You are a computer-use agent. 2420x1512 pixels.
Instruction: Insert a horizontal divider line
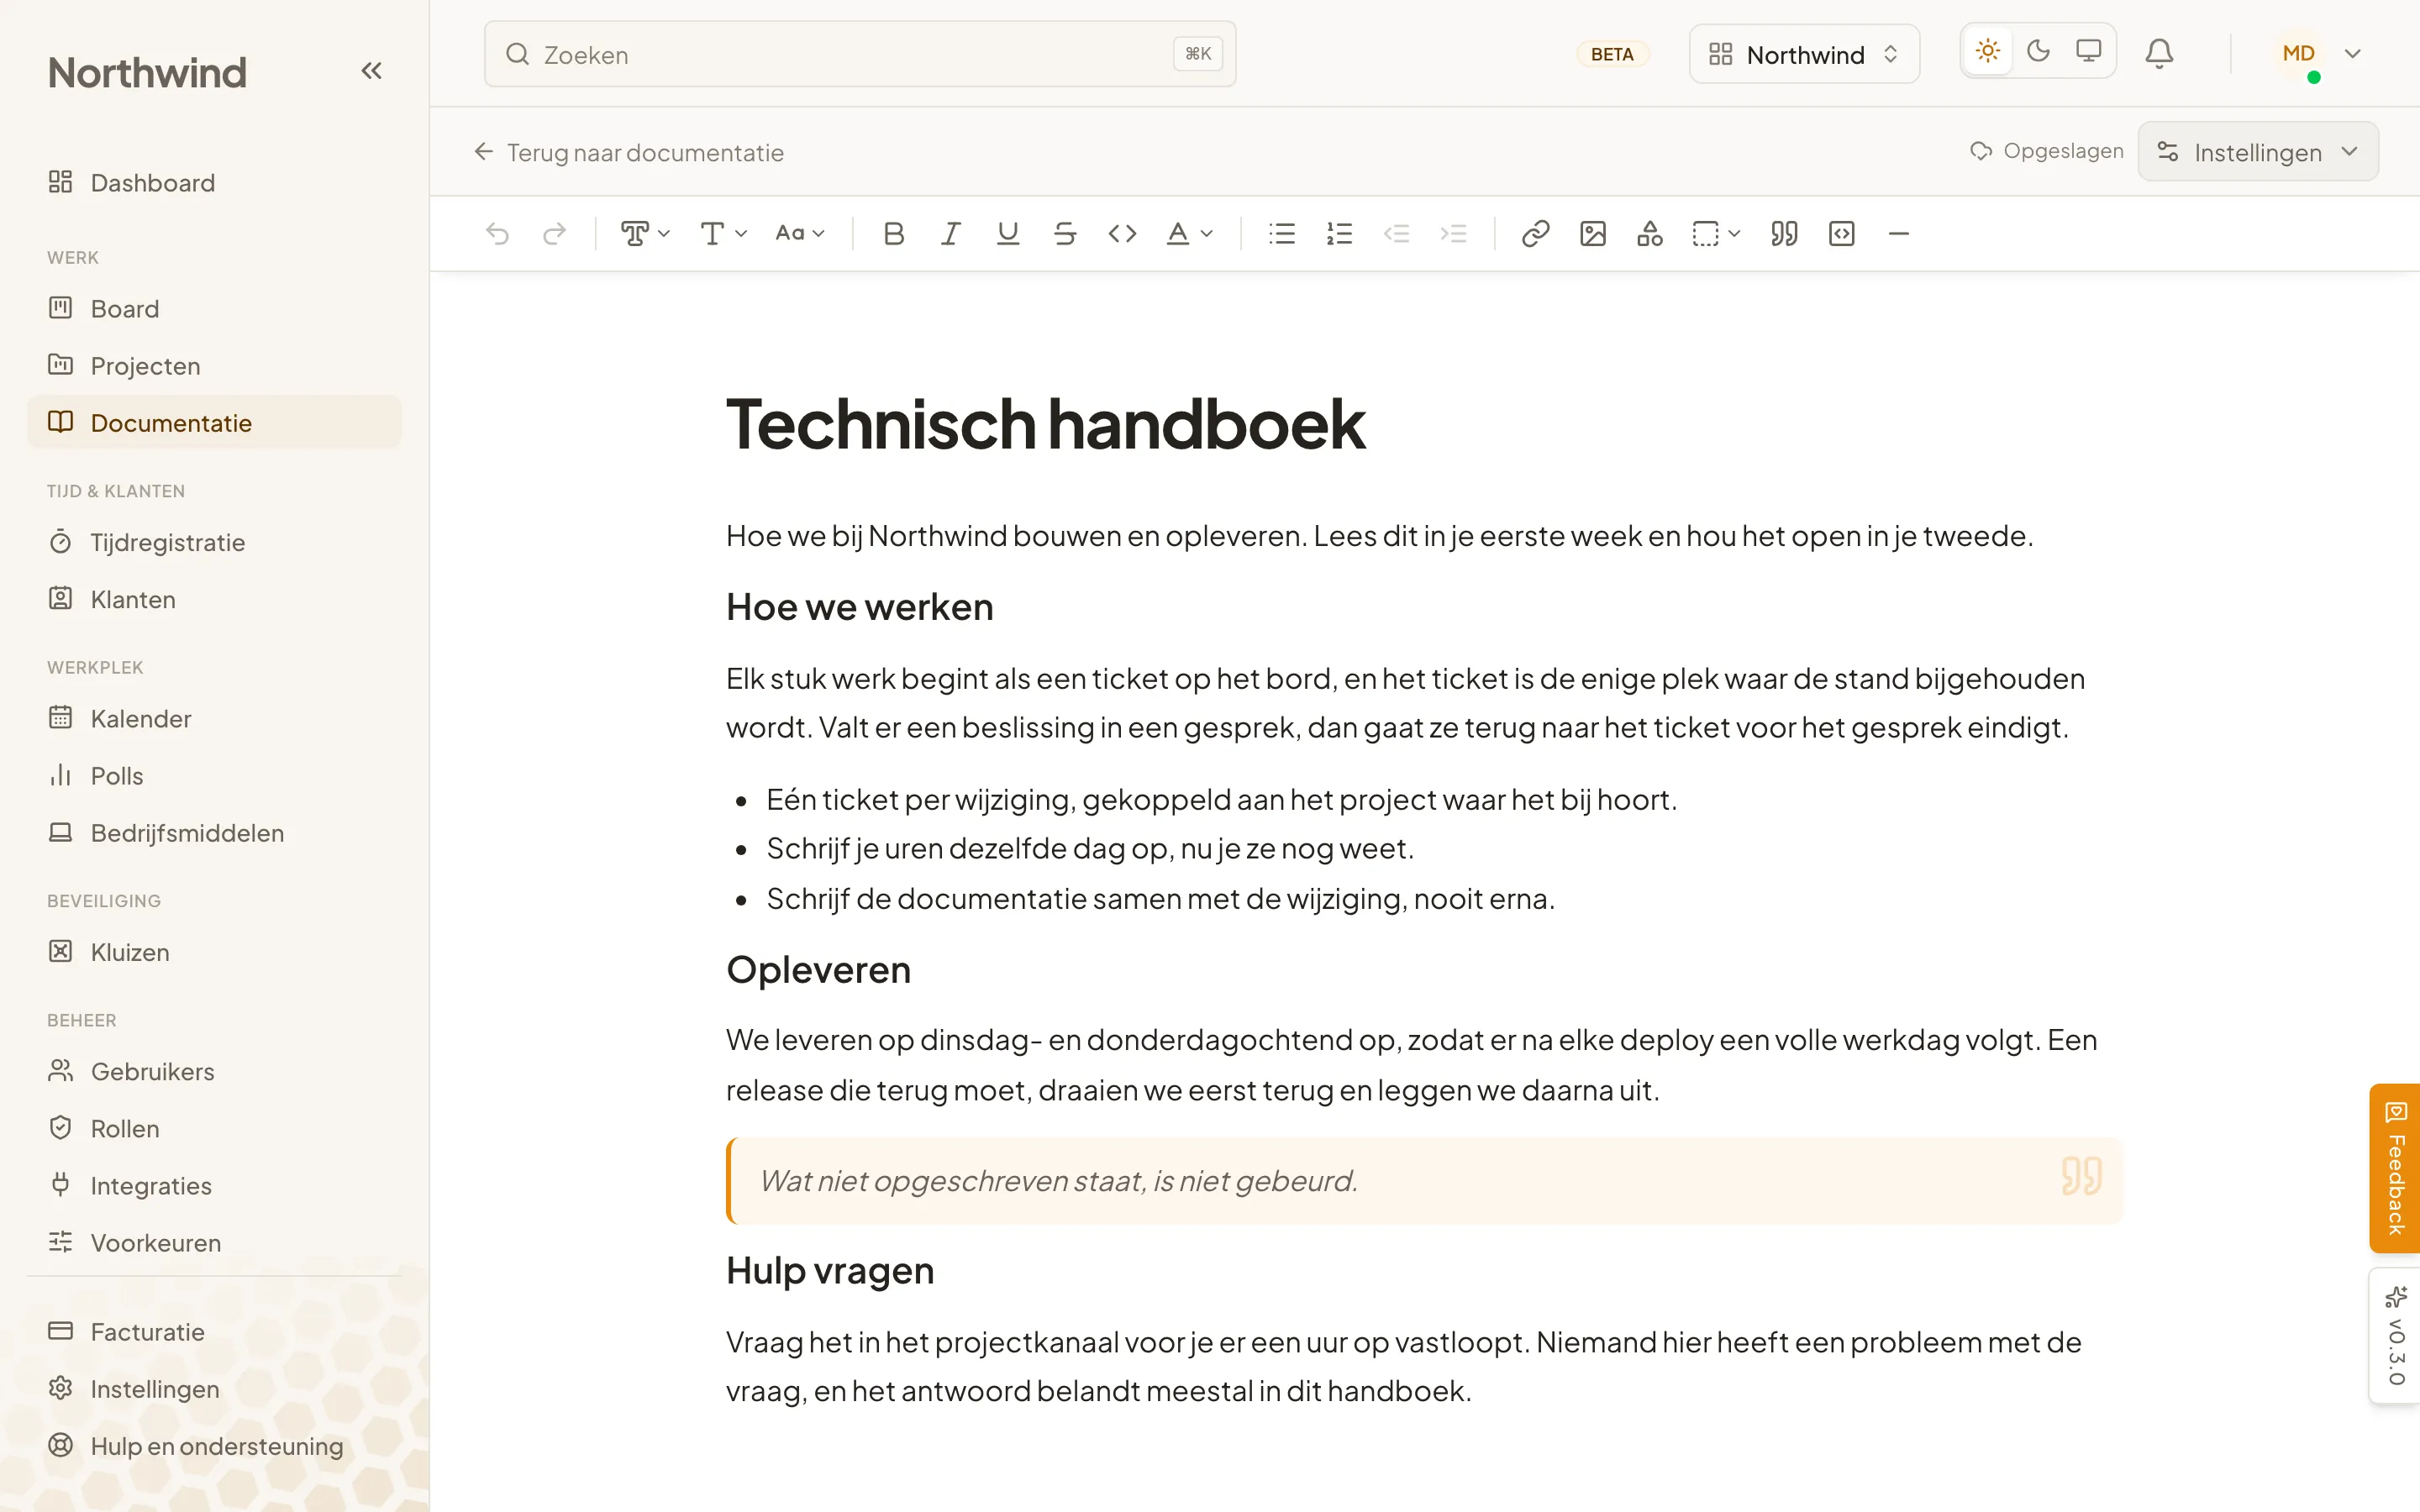[1898, 234]
